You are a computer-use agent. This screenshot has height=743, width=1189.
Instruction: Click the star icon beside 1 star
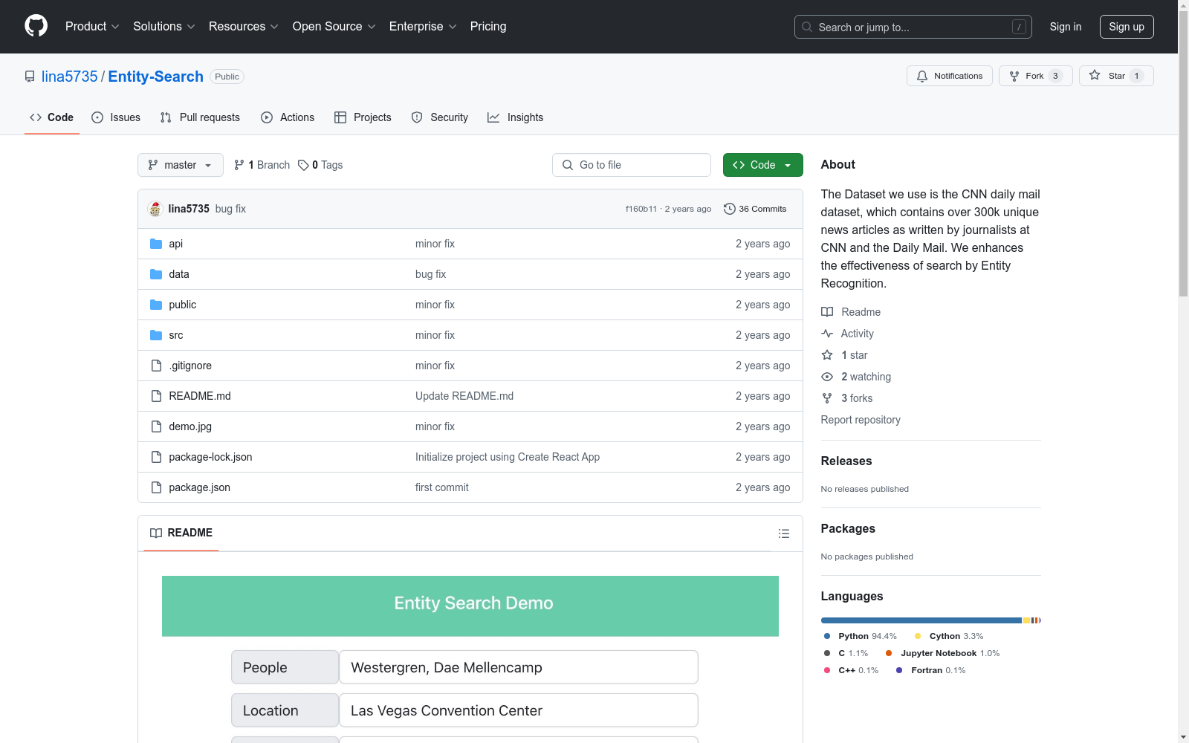[x=827, y=355]
